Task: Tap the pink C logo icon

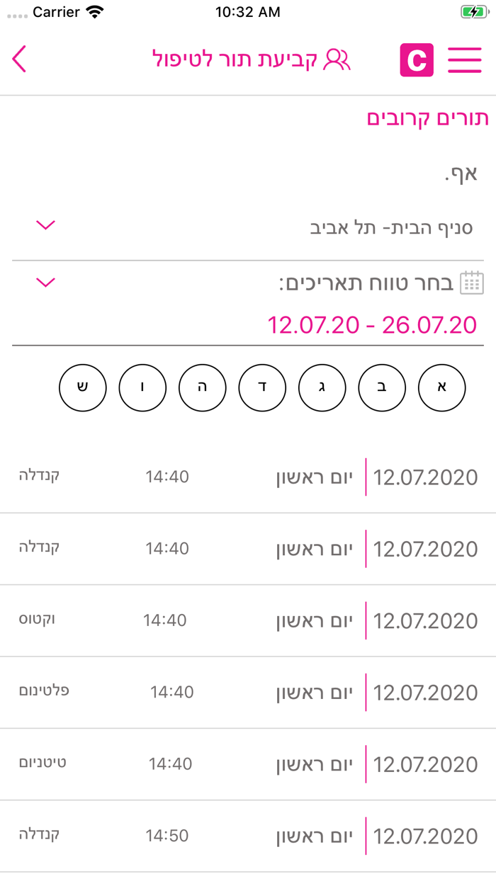Action: 417,59
